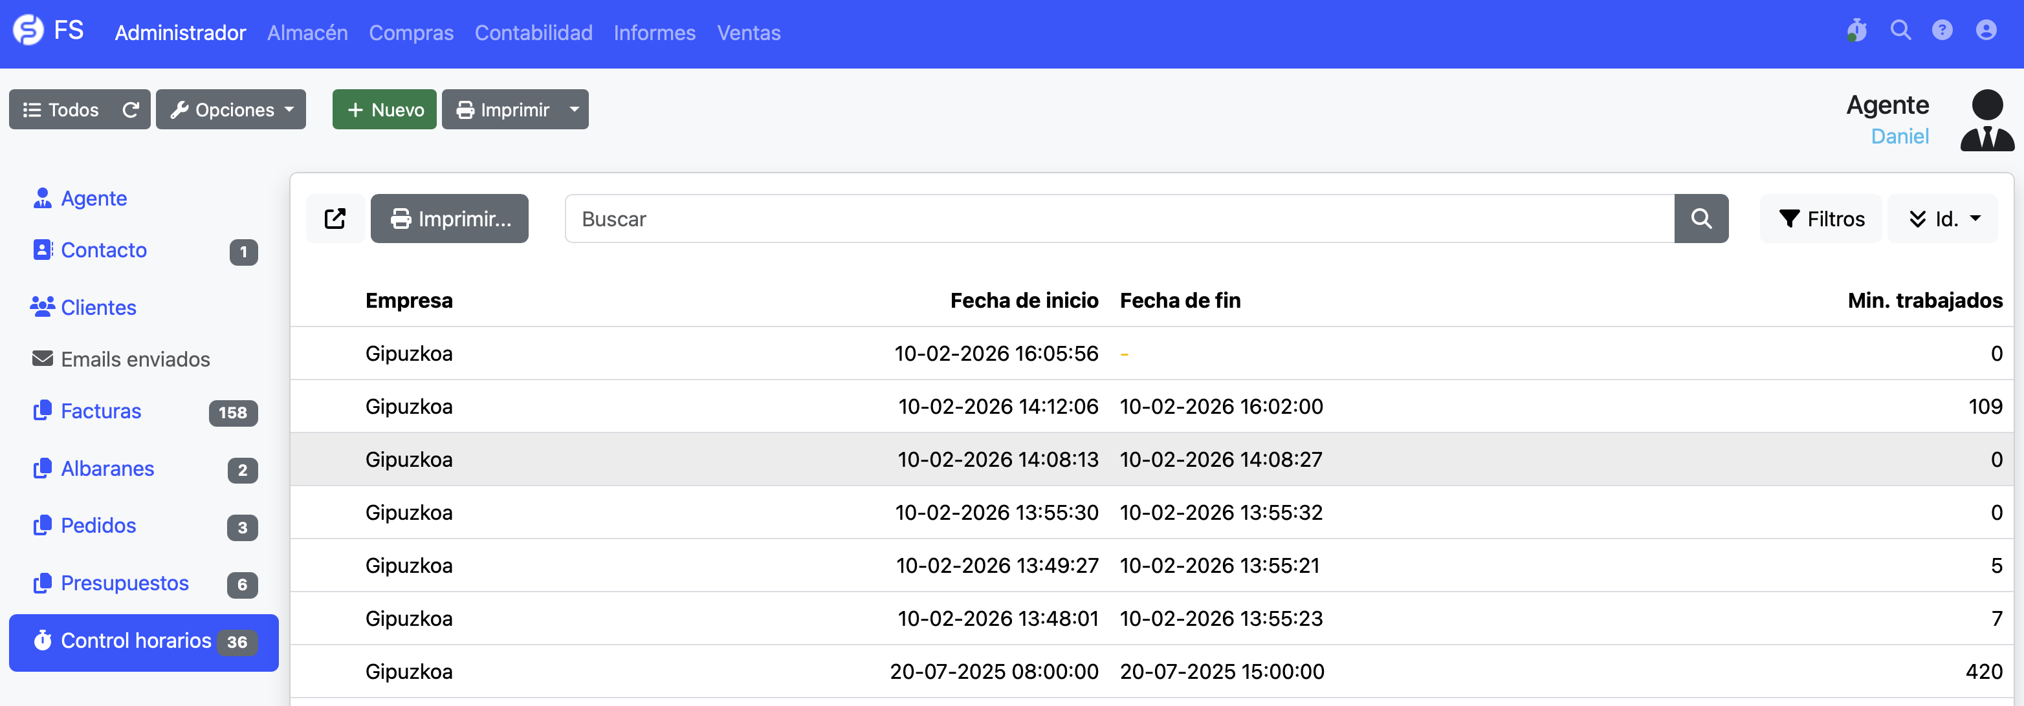This screenshot has height=706, width=2024.
Task: Click the FS logo icon
Action: point(28,32)
